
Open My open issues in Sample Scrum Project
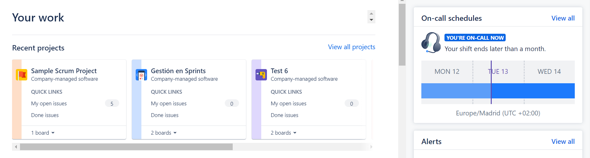tap(49, 103)
